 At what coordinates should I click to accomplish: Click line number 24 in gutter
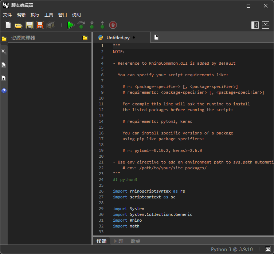coord(101,180)
